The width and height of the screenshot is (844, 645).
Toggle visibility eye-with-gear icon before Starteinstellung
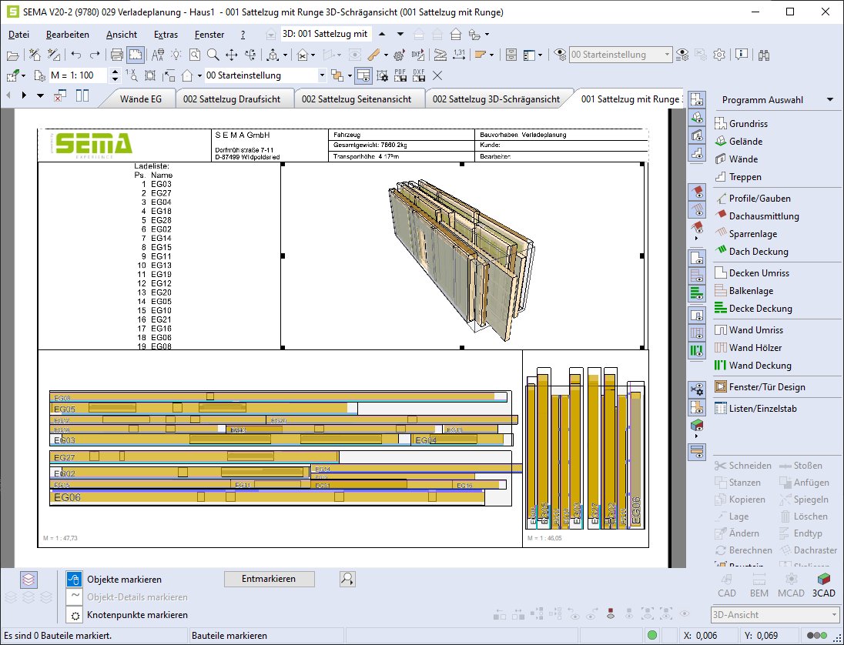click(560, 55)
